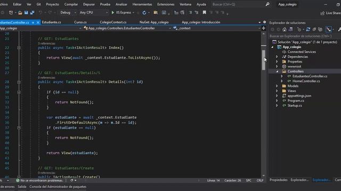Collapse all icon in Solution Explorer
This screenshot has width=341, height=191.
click(314, 30)
